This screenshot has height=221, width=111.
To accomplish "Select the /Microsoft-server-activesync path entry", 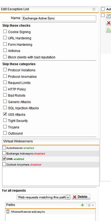I will coord(28,212).
